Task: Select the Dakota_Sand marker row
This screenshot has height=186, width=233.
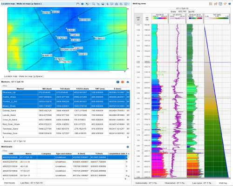Action: click(x=66, y=111)
